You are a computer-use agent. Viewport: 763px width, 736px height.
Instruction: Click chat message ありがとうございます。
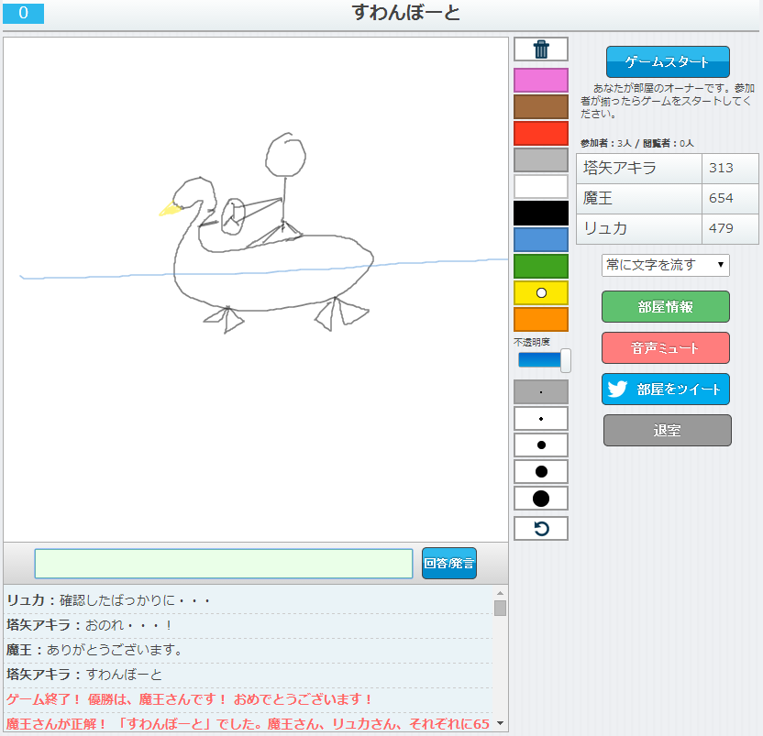click(115, 650)
